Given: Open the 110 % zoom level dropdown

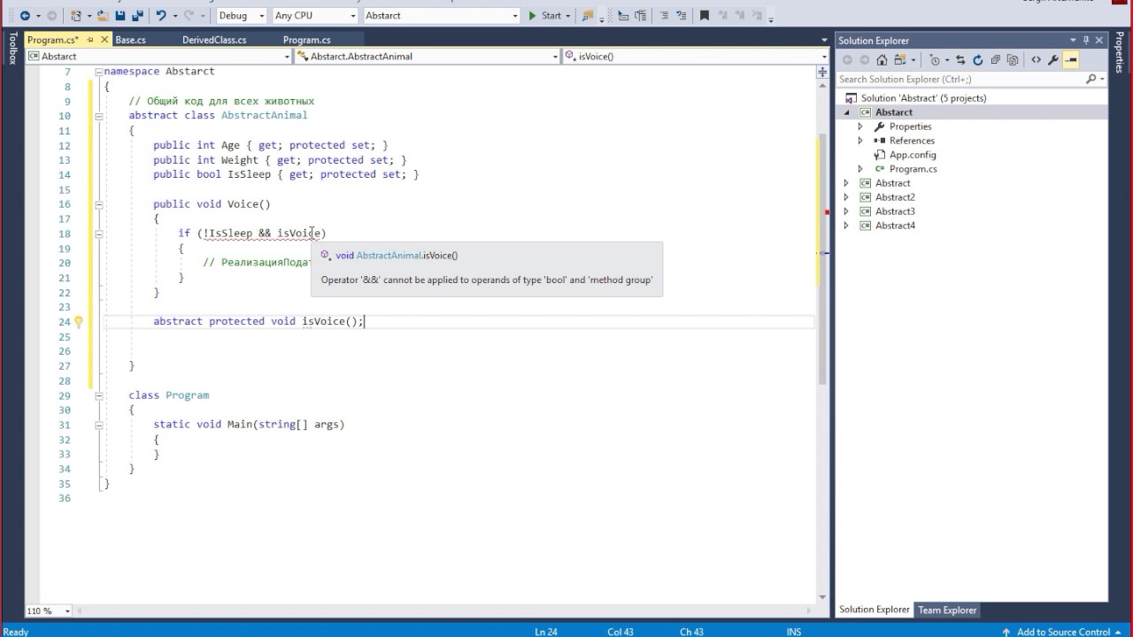Looking at the screenshot, I should 67,611.
